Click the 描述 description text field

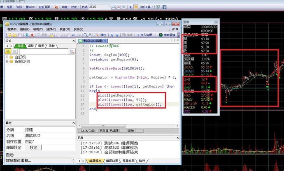tap(37, 160)
